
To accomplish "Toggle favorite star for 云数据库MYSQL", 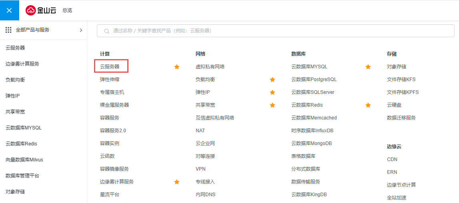I will tap(368, 67).
